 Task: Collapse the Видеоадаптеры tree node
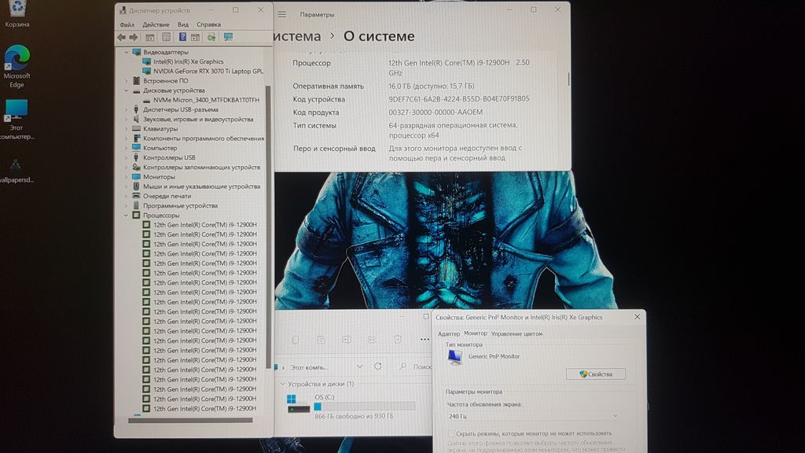pyautogui.click(x=127, y=52)
